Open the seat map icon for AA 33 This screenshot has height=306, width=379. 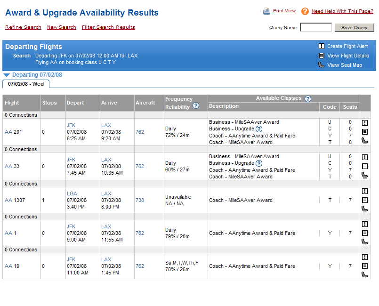(x=365, y=175)
